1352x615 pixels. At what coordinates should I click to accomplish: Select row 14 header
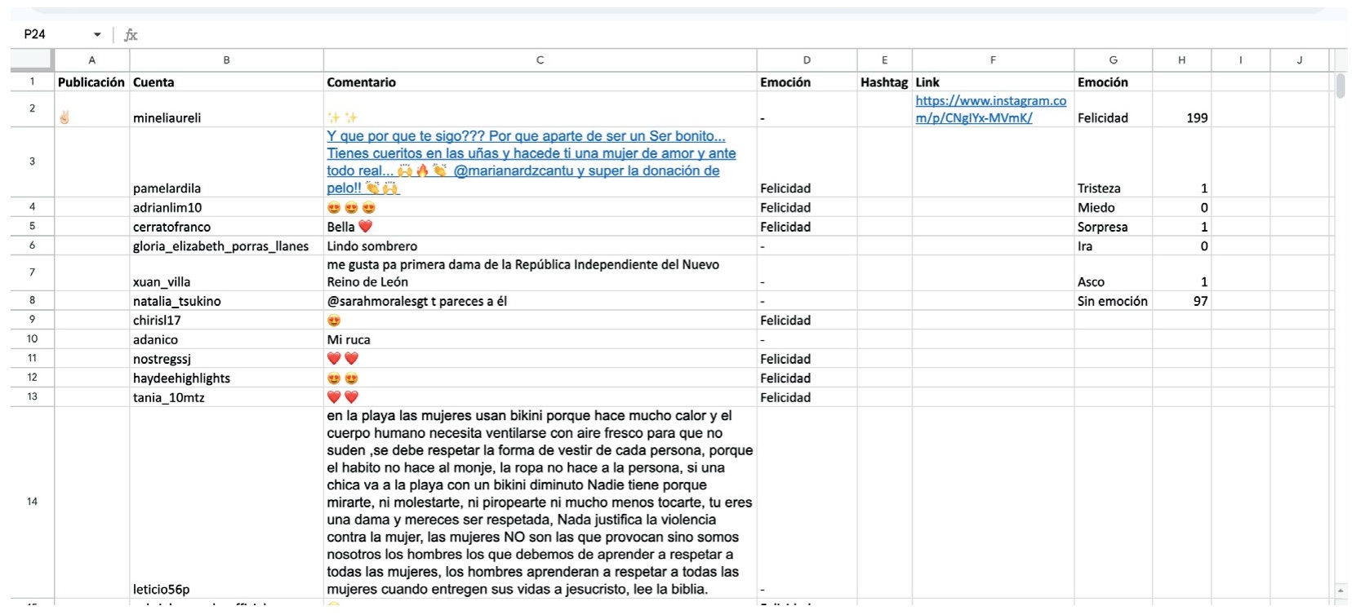tap(32, 502)
